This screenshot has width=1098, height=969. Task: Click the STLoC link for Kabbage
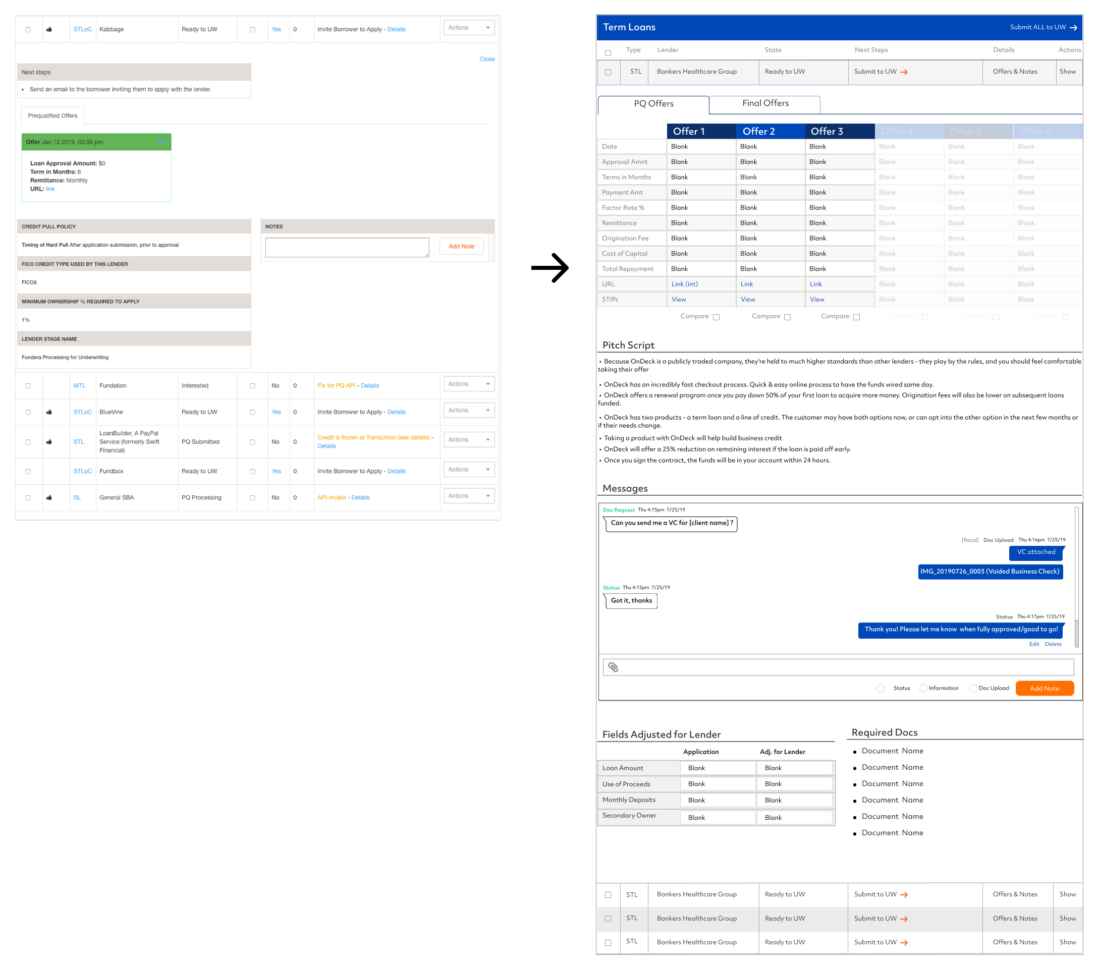(83, 30)
